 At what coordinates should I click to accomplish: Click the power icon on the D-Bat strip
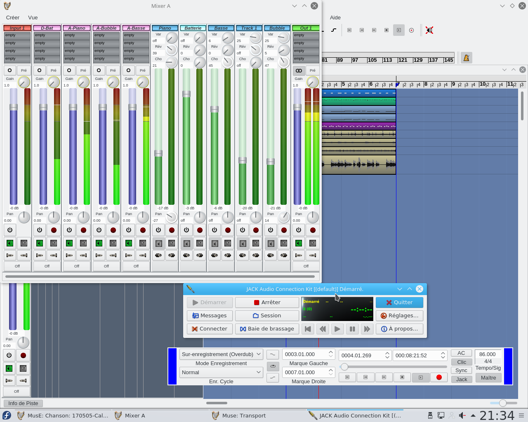[40, 230]
